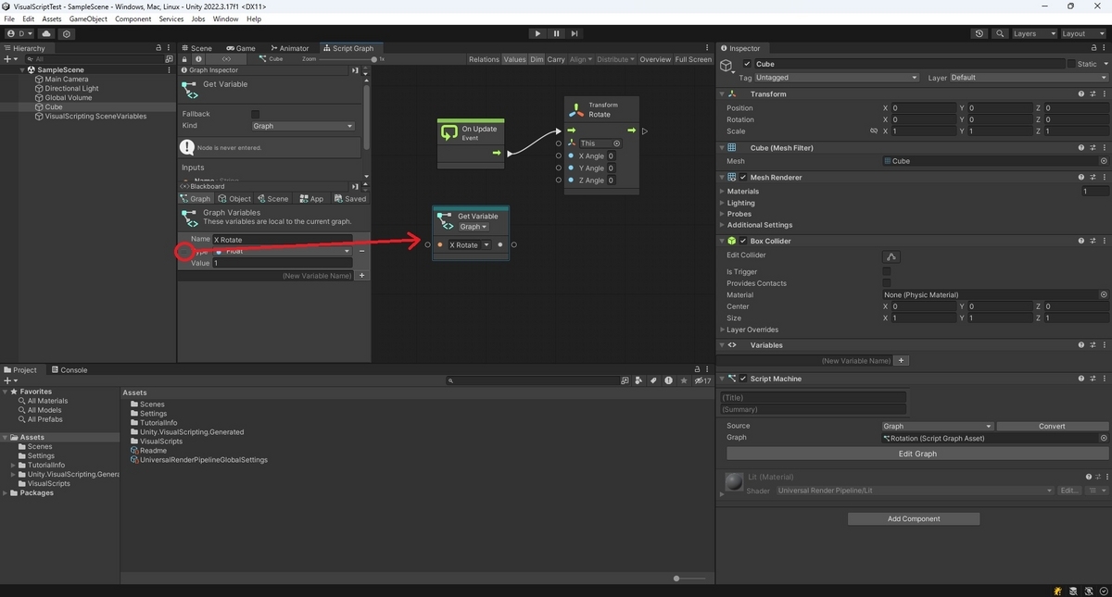Open SampleScene context menu (three dots)
1112x597 pixels.
tap(168, 69)
